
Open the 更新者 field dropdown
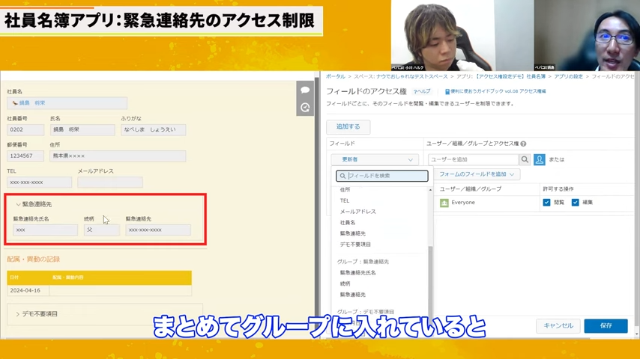(x=375, y=159)
